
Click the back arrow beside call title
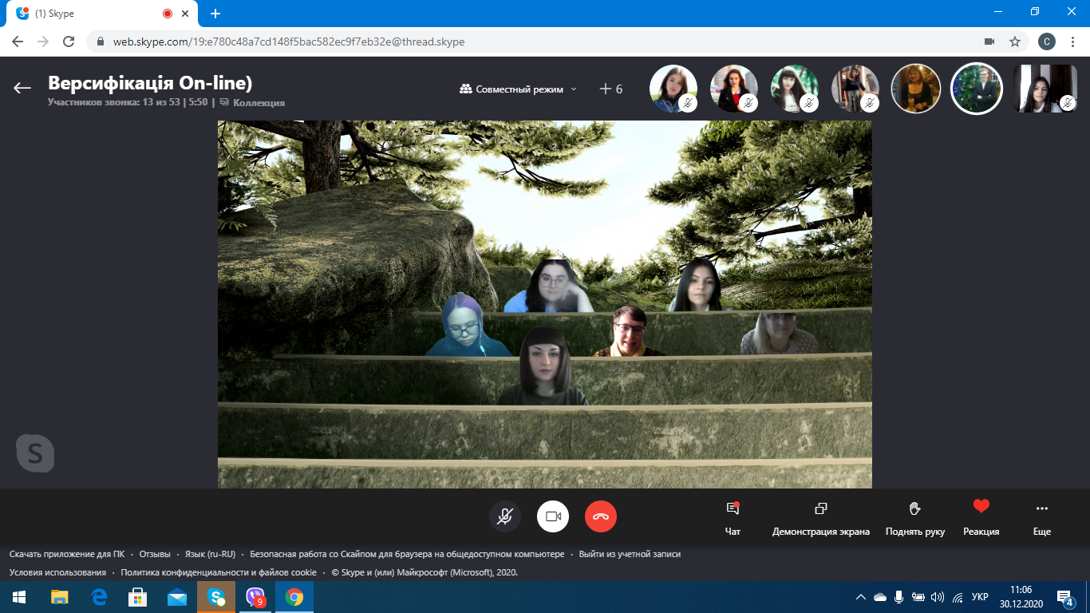click(x=22, y=88)
